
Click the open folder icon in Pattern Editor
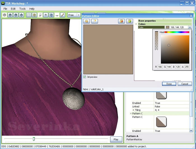pos(87,21)
